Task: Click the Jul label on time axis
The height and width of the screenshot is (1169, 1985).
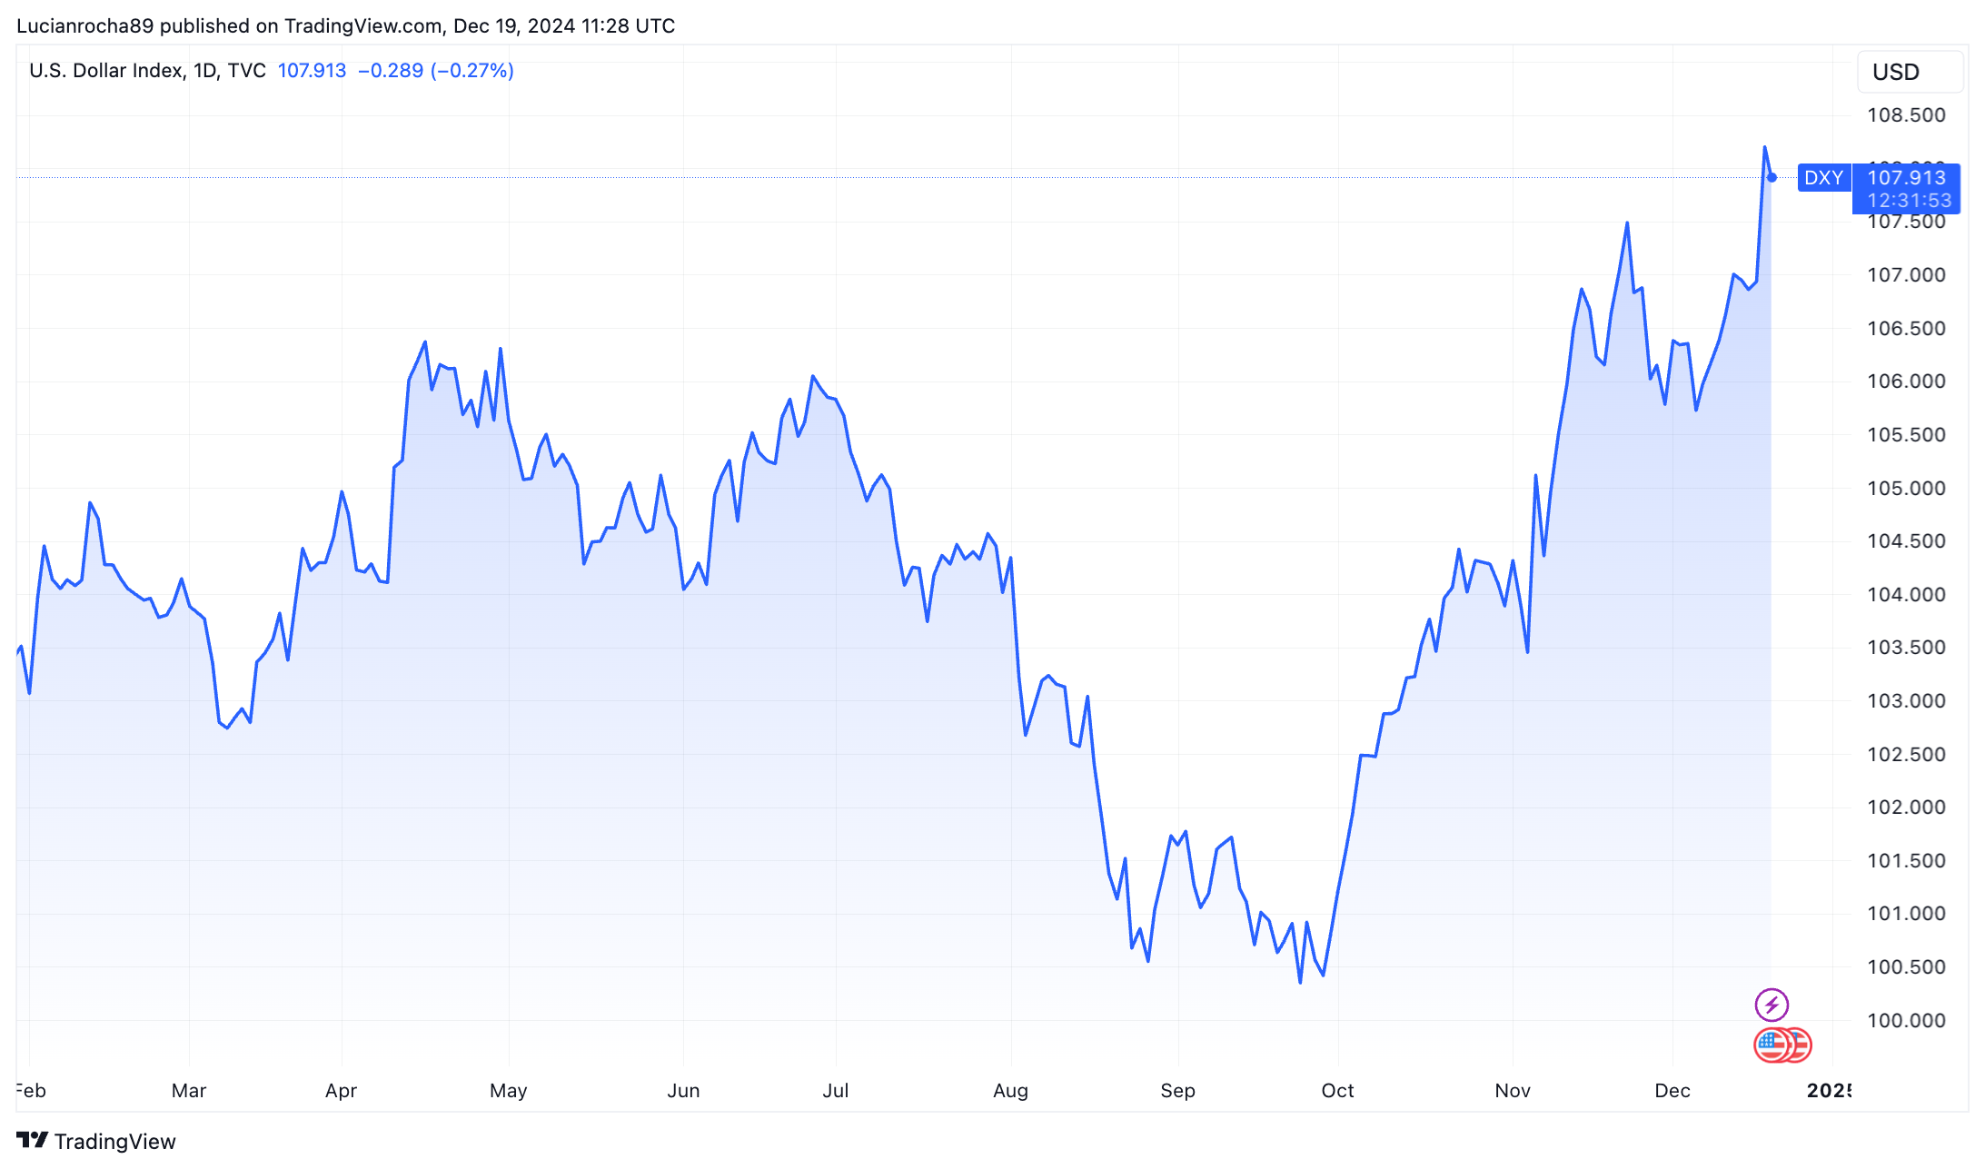Action: (x=836, y=1091)
